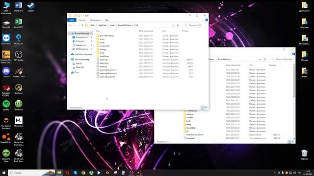The height and width of the screenshot is (176, 314).
Task: Open the Recycle Bin on desktop
Action: 304,155
